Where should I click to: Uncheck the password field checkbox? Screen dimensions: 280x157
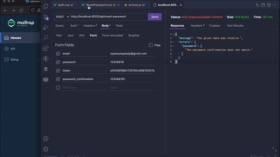point(58,62)
